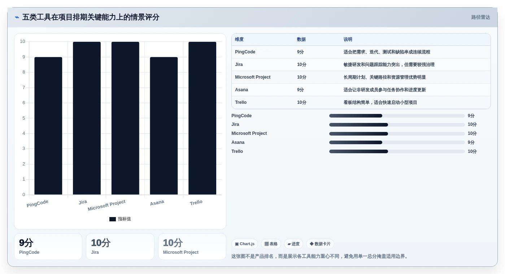Click the Jira progress bar
The width and height of the screenshot is (505, 274).
[x=397, y=125]
